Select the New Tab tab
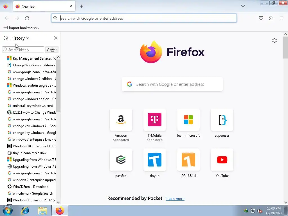288x216 pixels. pos(44,6)
